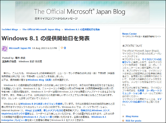Screen dimensions: 166x123
Task: Click the article headline Windows 8.1 の提供開始日を発表
Action: coord(46,38)
